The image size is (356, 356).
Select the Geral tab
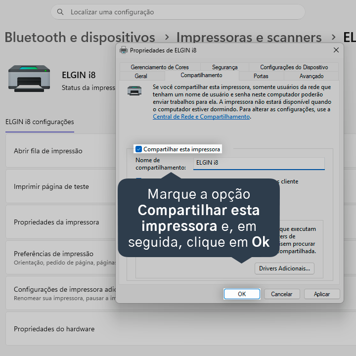[x=141, y=76]
